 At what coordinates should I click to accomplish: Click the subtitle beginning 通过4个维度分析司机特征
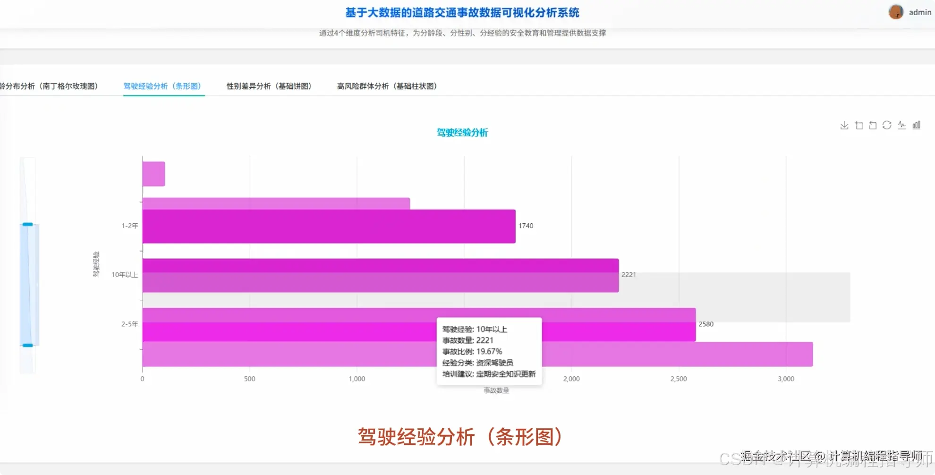[x=462, y=33]
